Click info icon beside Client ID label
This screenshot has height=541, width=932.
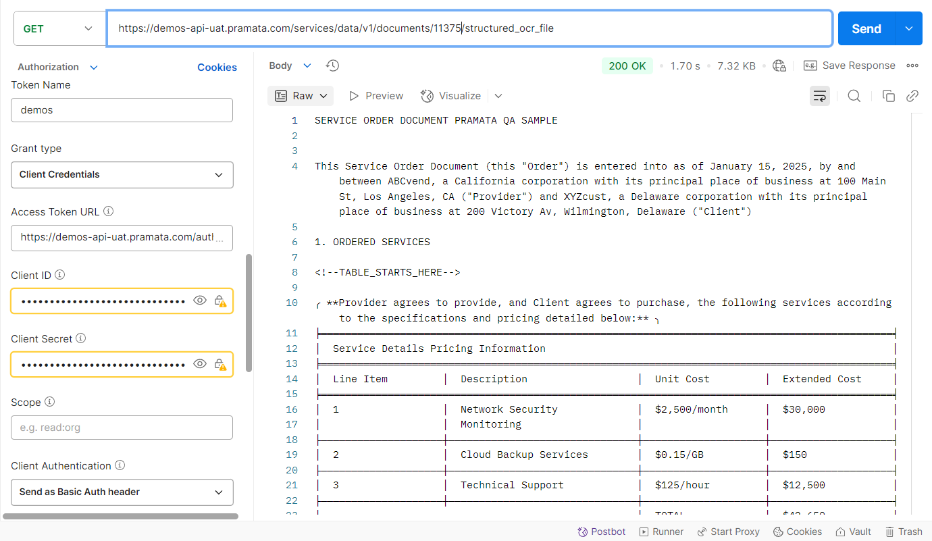coord(59,275)
